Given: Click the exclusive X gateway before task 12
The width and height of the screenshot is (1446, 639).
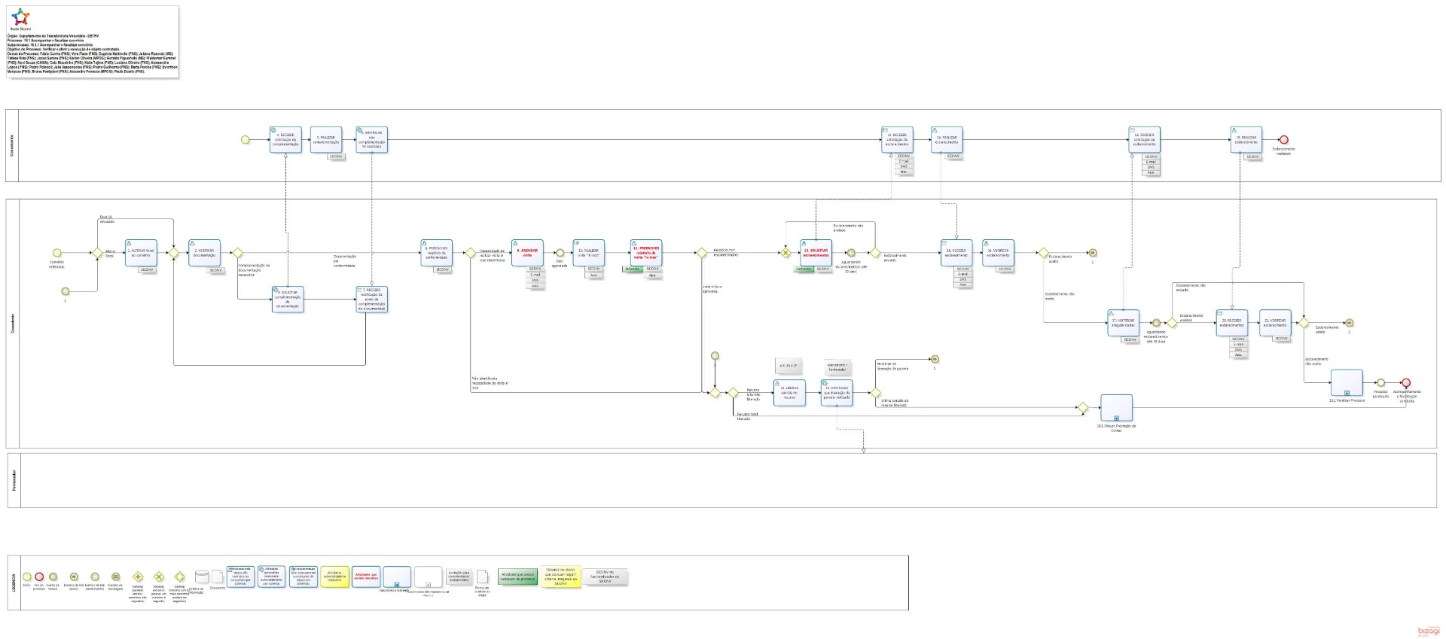Looking at the screenshot, I should coord(786,254).
